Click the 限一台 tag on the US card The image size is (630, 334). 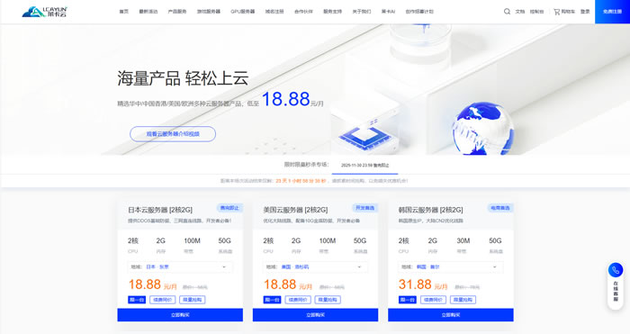click(x=272, y=300)
